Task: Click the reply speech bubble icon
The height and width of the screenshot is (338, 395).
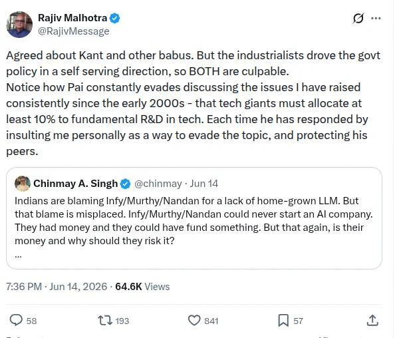Action: (16, 320)
